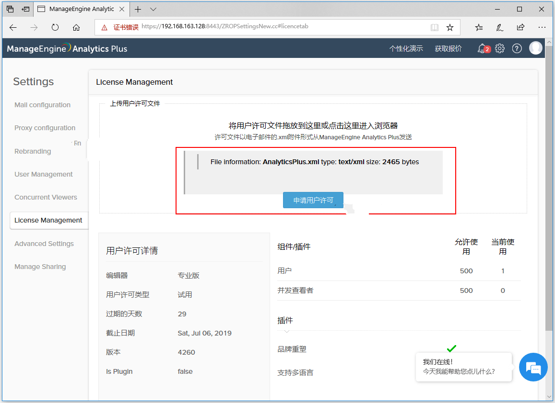Image resolution: width=555 pixels, height=403 pixels.
Task: Click the 当前使用 column header
Action: click(x=503, y=246)
